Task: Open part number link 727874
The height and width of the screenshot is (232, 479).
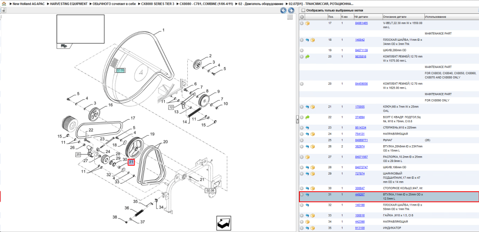Action: click(x=360, y=174)
